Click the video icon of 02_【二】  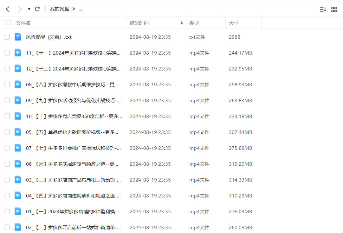[18, 227]
